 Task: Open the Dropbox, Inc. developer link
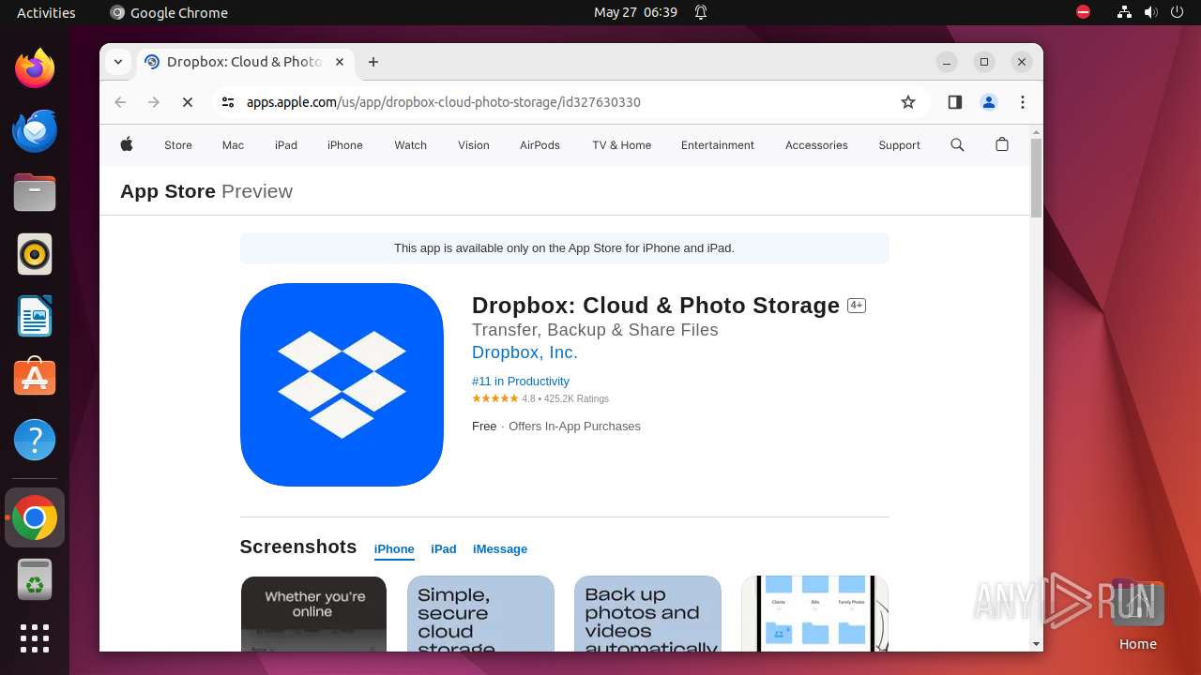[524, 352]
